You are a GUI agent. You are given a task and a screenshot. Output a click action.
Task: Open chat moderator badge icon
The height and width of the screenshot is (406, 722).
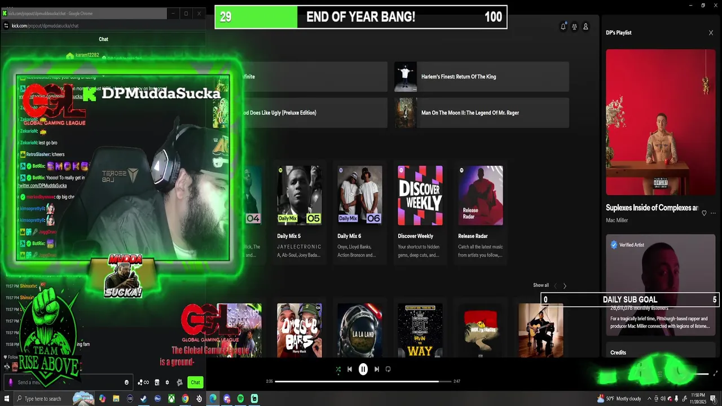[179, 382]
